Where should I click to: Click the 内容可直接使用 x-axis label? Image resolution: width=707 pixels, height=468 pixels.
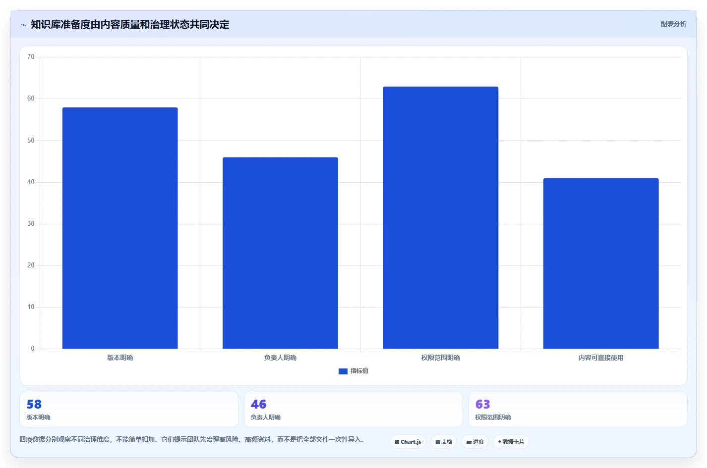(601, 358)
